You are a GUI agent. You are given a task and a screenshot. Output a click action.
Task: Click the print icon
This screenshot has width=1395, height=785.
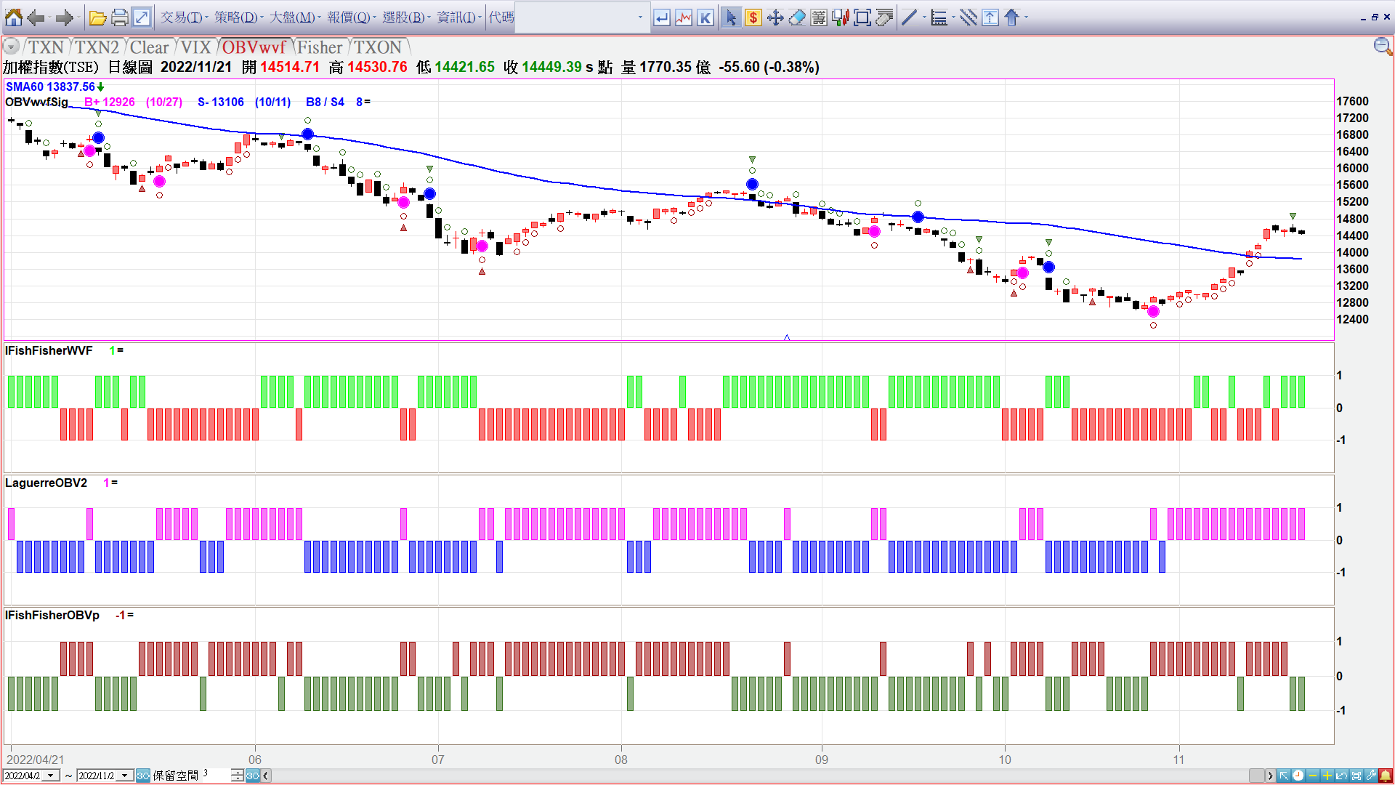119,17
